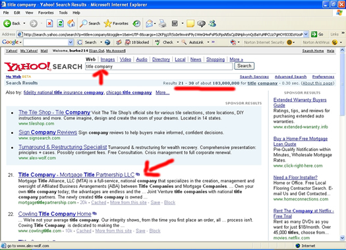Image resolution: width=346 pixels, height=250 pixels.
Task: Open the File menu
Action: 6,13
